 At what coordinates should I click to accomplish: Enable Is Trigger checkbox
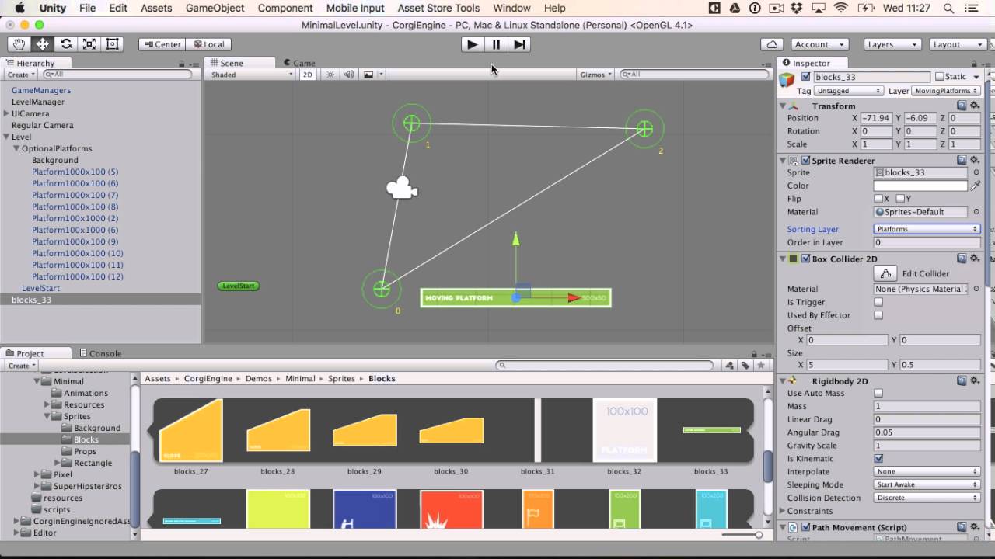point(878,302)
